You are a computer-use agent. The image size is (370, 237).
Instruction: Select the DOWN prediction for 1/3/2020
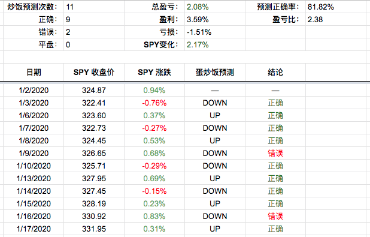(215, 103)
